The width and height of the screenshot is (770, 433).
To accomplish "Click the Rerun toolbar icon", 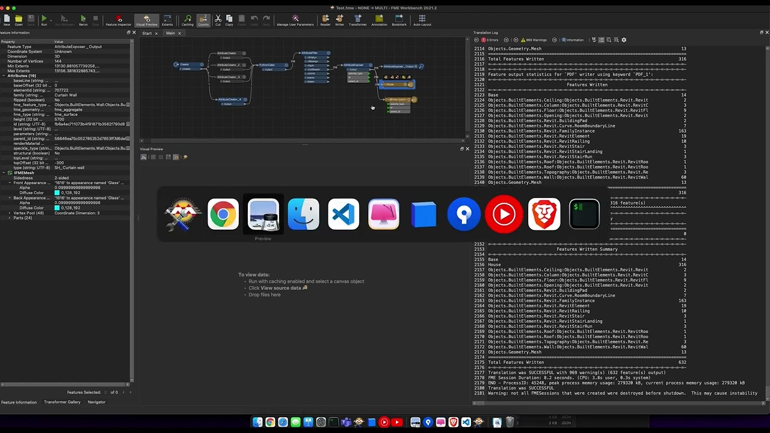I will [83, 20].
